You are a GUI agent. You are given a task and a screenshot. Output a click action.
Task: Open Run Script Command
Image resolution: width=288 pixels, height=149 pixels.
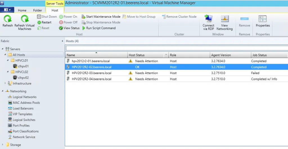click(99, 28)
